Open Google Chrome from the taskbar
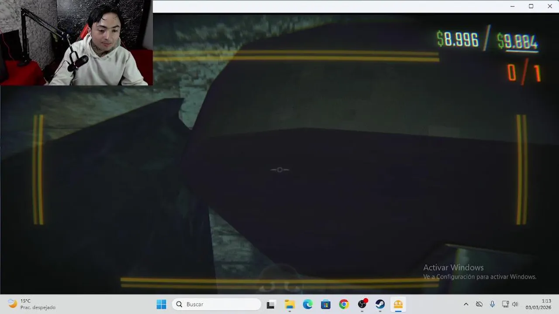 [344, 304]
